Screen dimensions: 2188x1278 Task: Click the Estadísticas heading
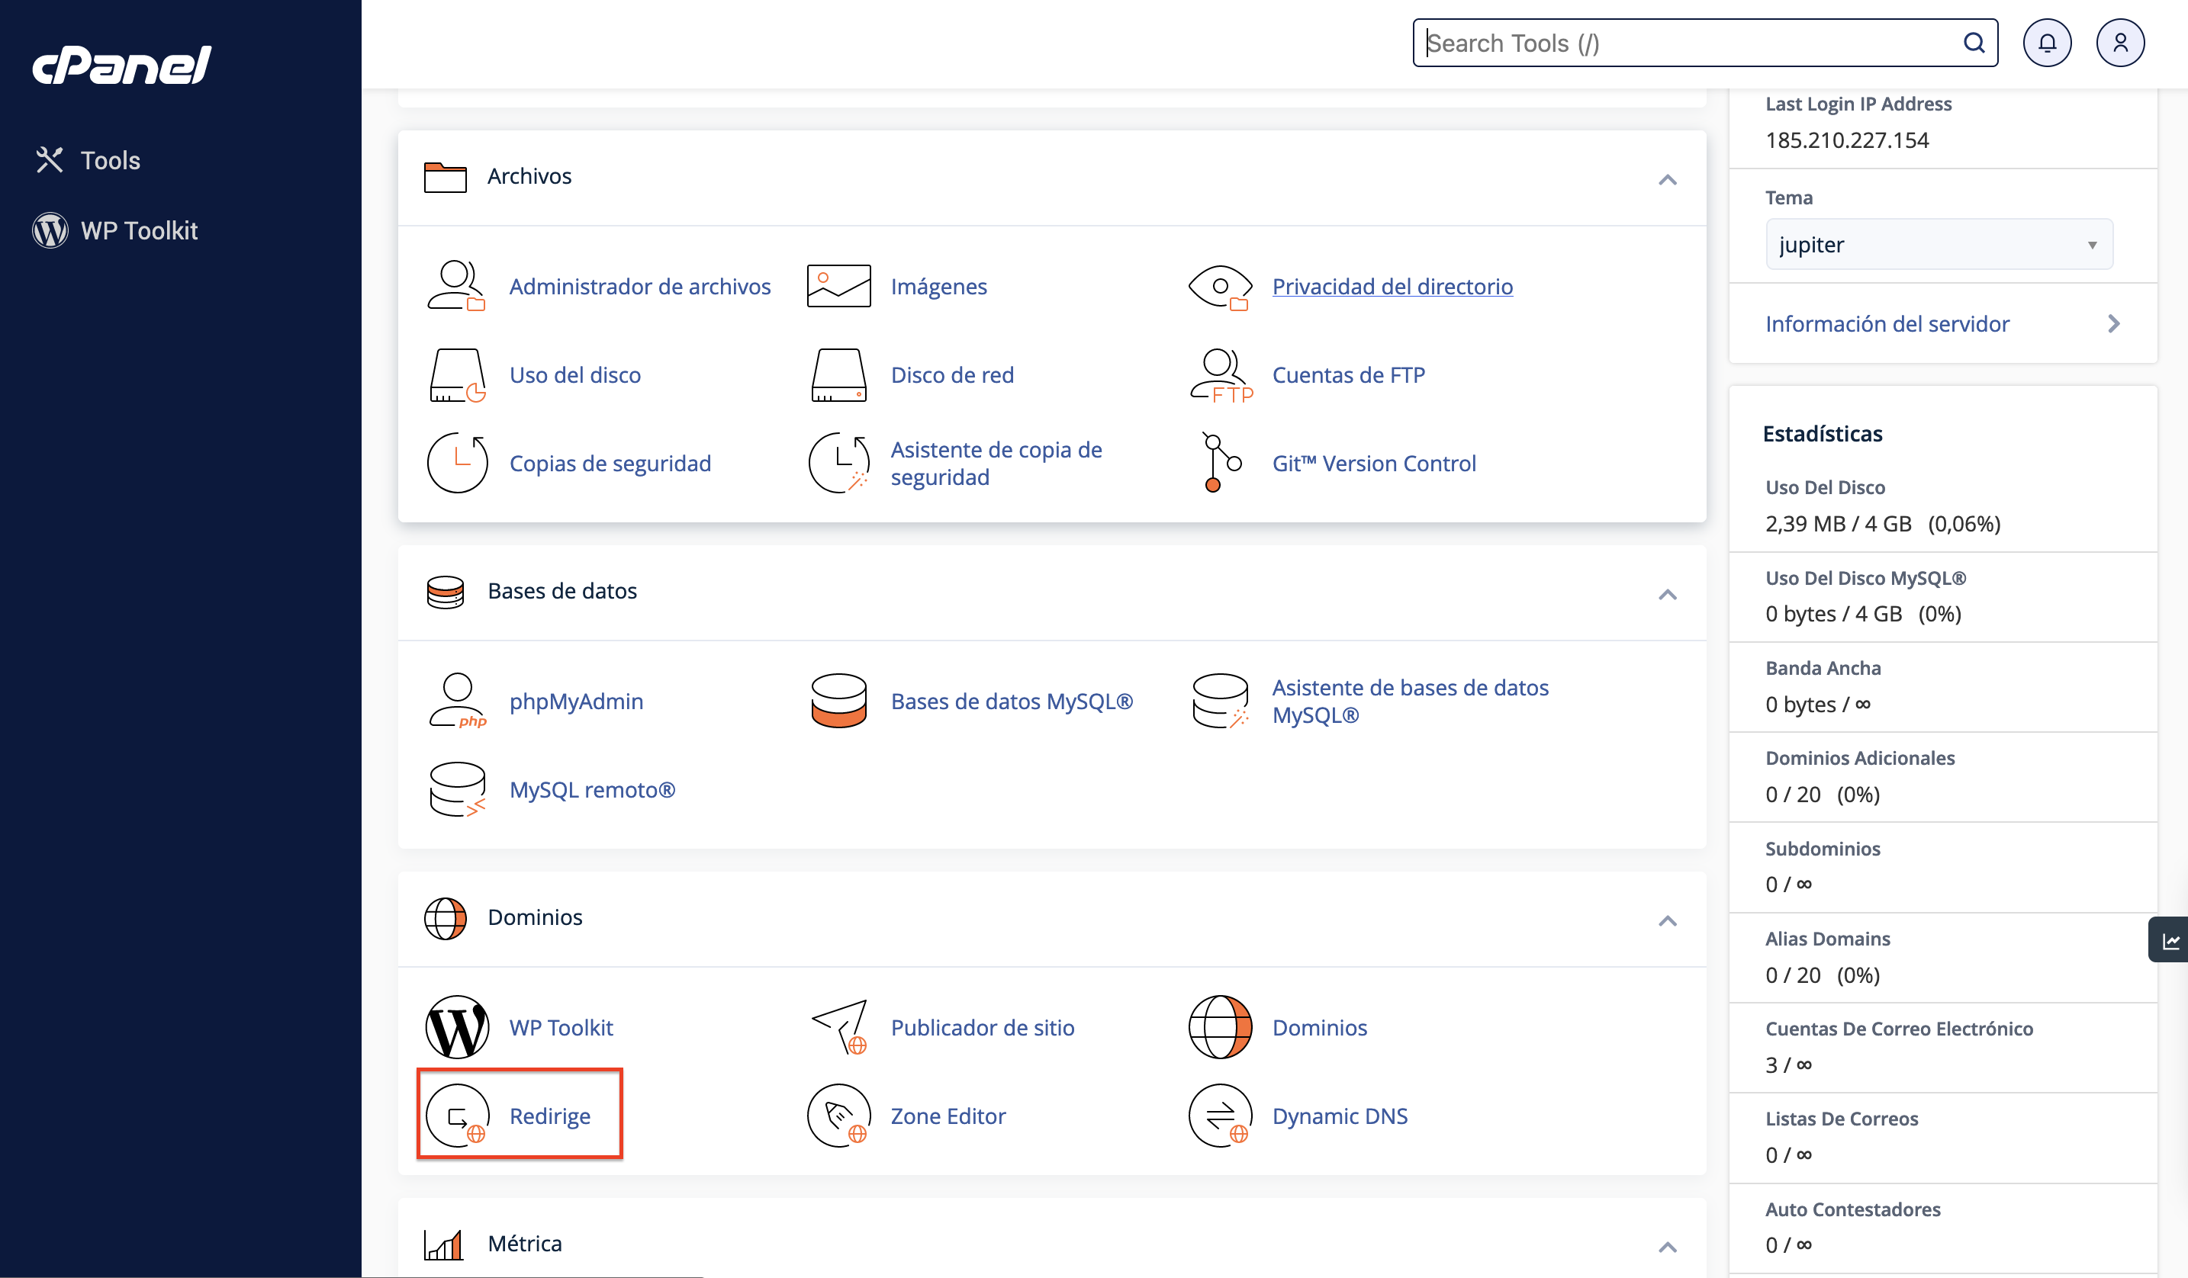tap(1823, 434)
